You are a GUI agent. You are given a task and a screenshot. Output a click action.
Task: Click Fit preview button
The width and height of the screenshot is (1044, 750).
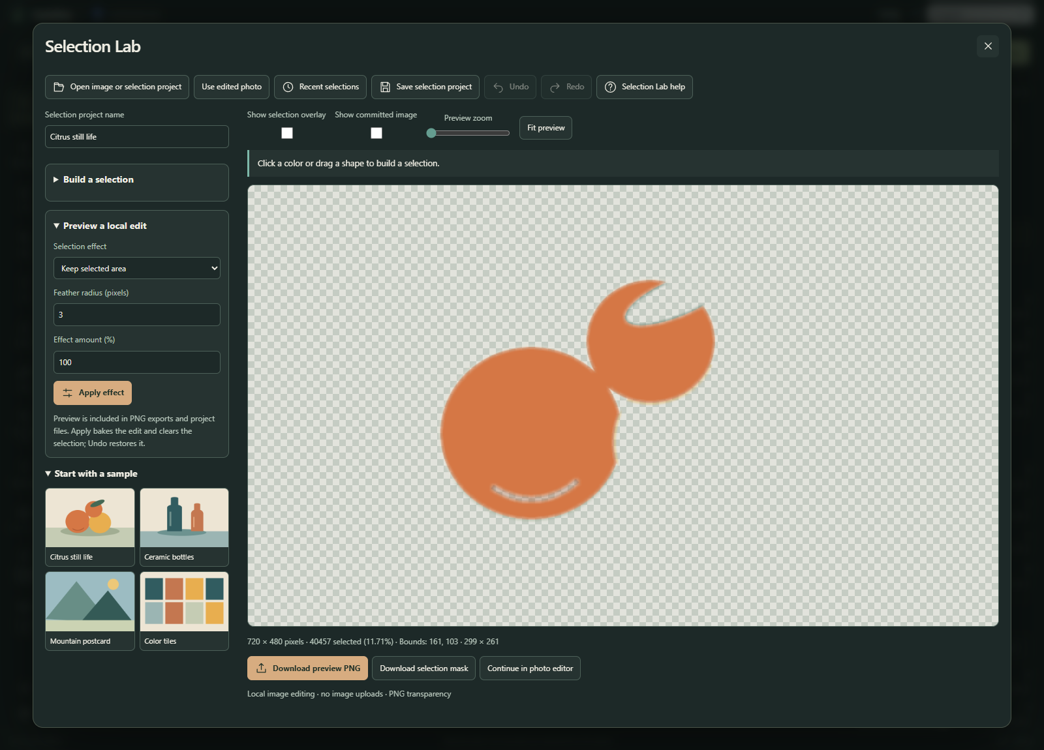(x=546, y=128)
